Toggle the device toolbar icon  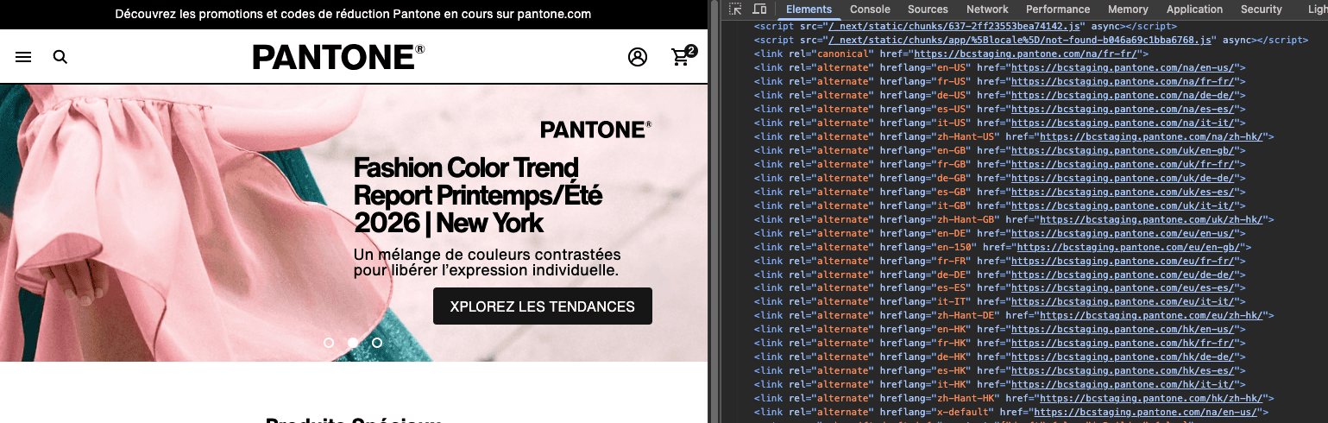pyautogui.click(x=759, y=9)
